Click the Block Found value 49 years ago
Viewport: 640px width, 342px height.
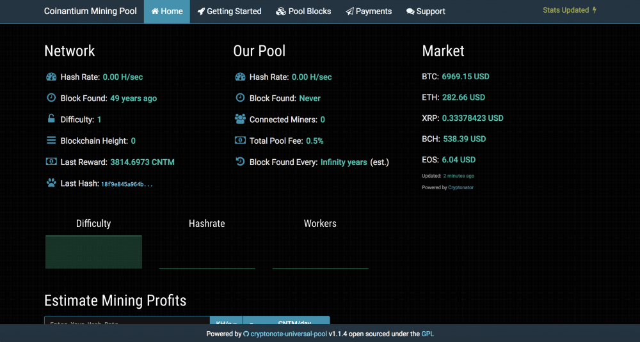click(134, 98)
